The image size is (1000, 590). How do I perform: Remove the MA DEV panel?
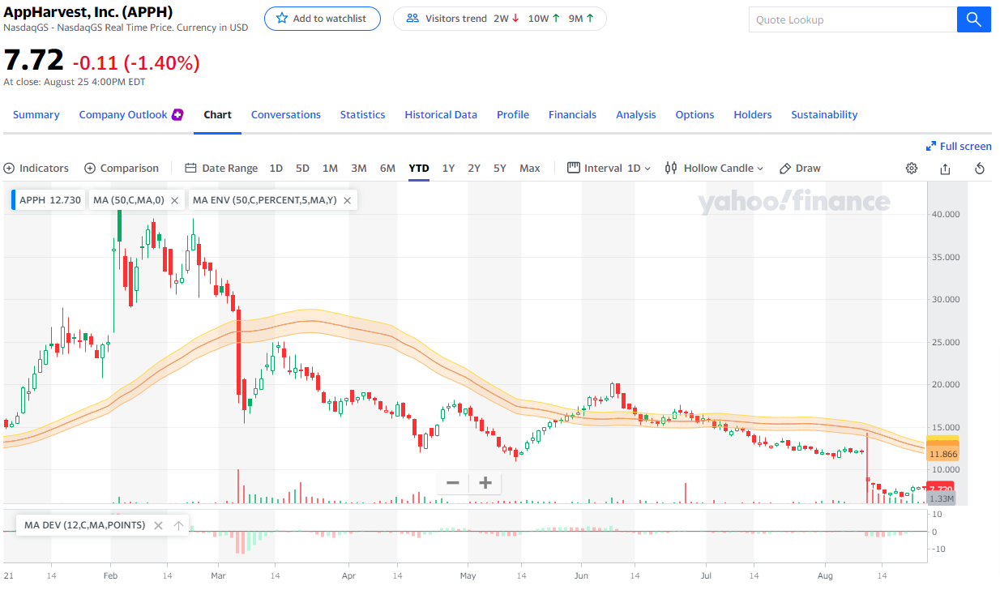point(158,525)
